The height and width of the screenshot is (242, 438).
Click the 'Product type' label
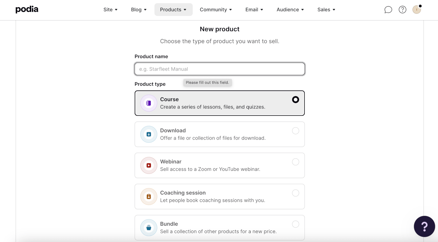[150, 84]
